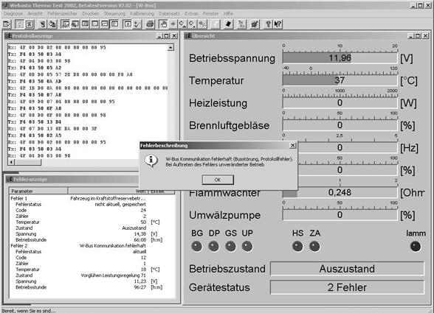
Task: Click the question mark help toolbar icon
Action: tap(268, 24)
